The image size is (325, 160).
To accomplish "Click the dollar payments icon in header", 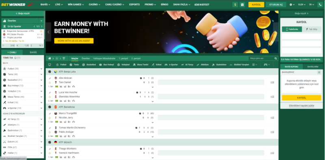I will (x=235, y=4).
